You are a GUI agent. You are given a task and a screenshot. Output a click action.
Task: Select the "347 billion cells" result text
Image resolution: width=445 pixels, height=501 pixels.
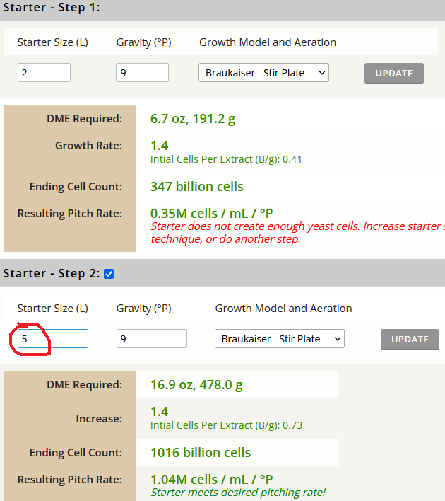196,187
